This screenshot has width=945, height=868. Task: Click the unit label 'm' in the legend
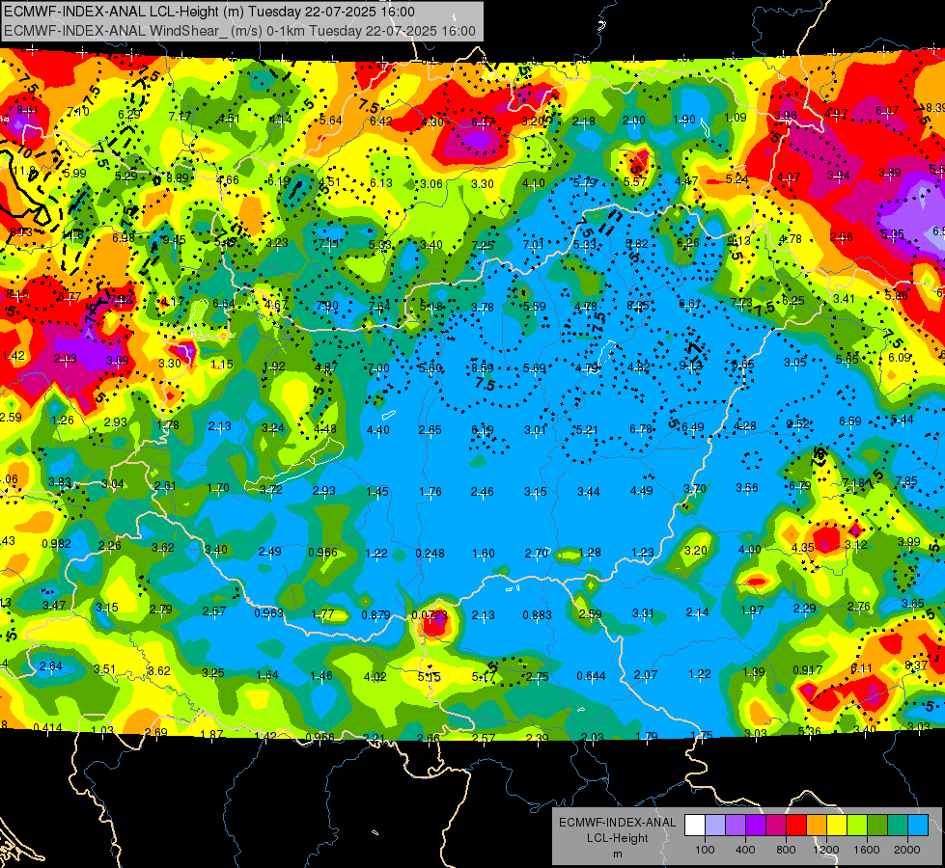617,854
